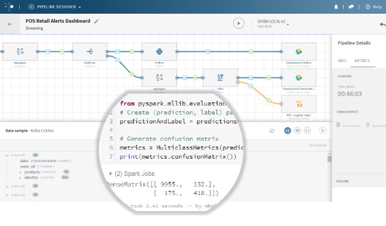The width and height of the screenshot is (386, 226).
Task: Switch data sample to table view
Action: 297,131
